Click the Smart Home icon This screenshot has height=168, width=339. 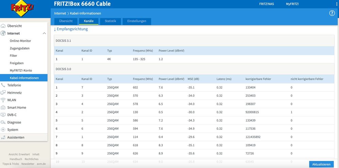[x=3, y=107]
